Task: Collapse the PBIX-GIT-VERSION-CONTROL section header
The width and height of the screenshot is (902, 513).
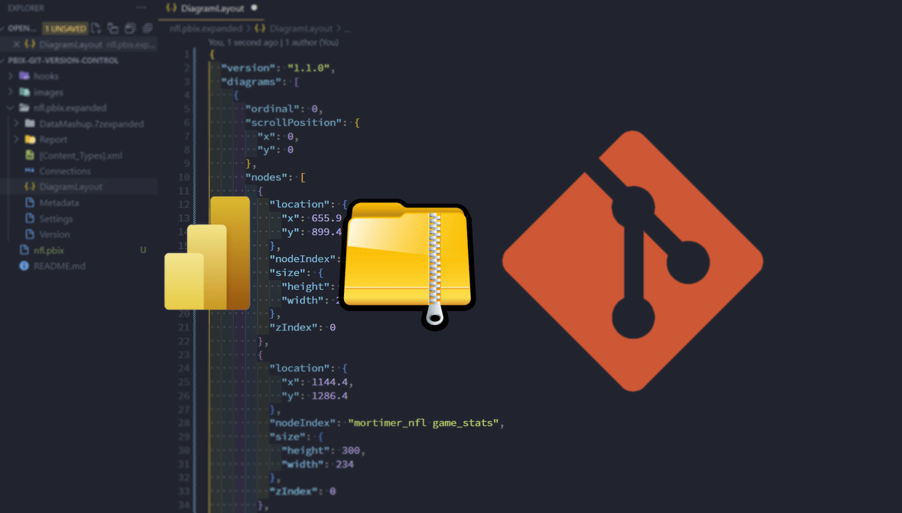Action: [63, 60]
